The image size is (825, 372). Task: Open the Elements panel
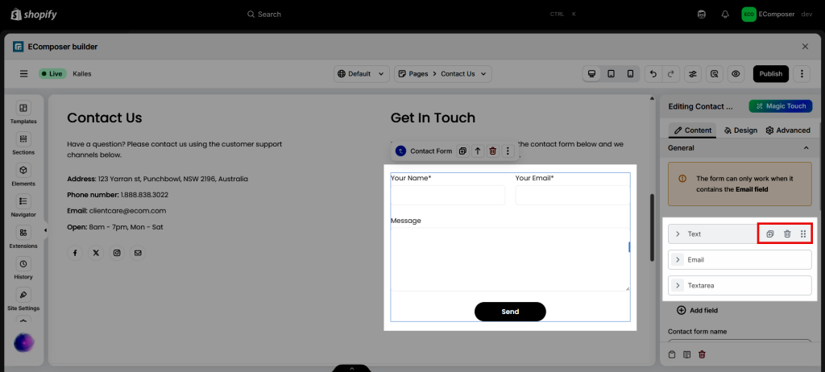(23, 174)
